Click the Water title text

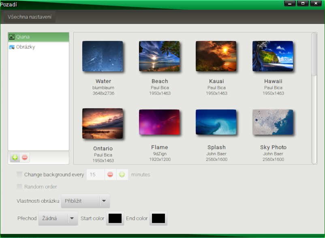tap(103, 81)
